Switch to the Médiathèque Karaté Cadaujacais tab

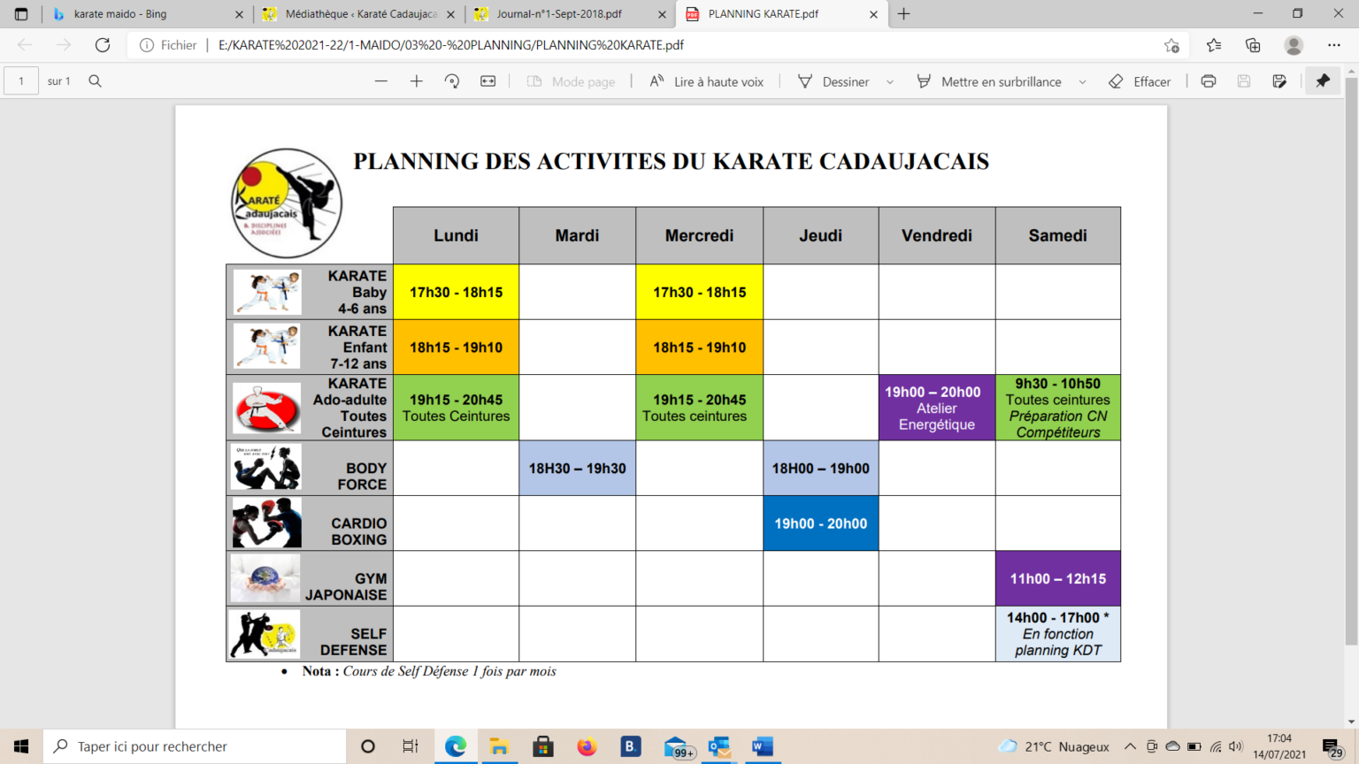tap(359, 14)
